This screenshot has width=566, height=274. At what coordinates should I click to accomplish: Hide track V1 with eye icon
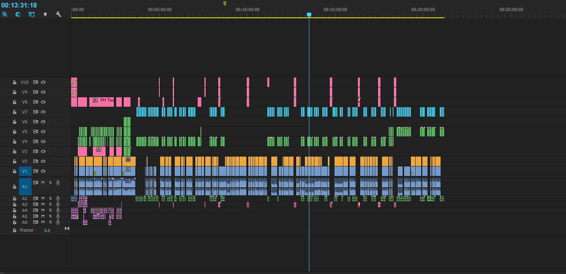click(x=43, y=171)
